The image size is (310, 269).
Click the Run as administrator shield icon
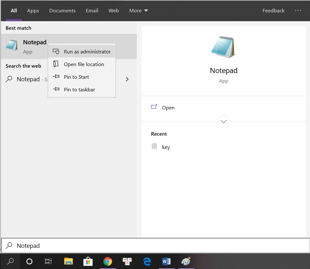coord(56,52)
